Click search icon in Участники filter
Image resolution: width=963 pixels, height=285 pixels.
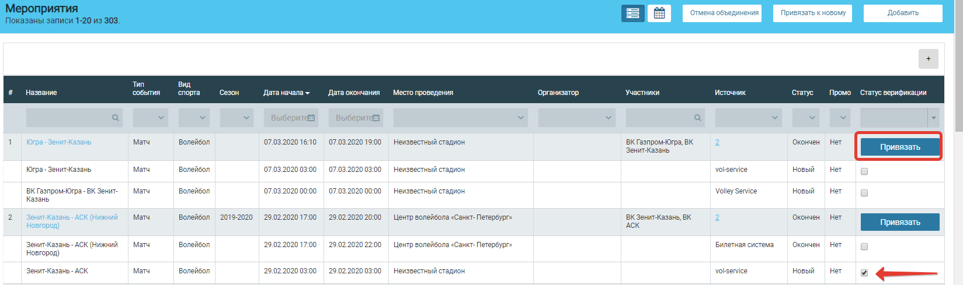click(x=698, y=118)
